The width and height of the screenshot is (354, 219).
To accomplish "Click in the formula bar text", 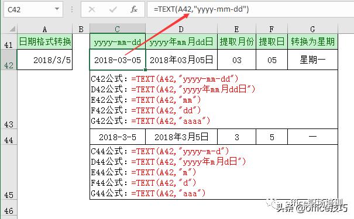I will click(x=201, y=9).
